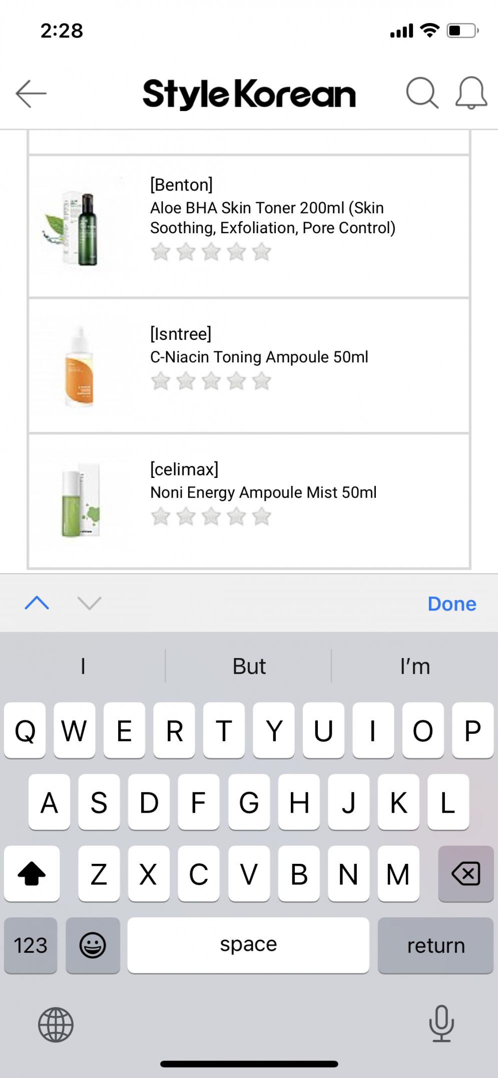Jump to next field with down chevron
This screenshot has width=498, height=1078.
tap(90, 603)
